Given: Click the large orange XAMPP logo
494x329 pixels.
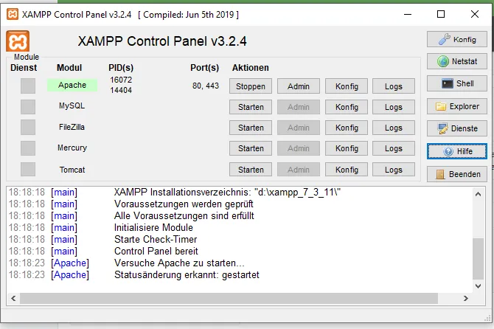Looking at the screenshot, I should pos(18,41).
